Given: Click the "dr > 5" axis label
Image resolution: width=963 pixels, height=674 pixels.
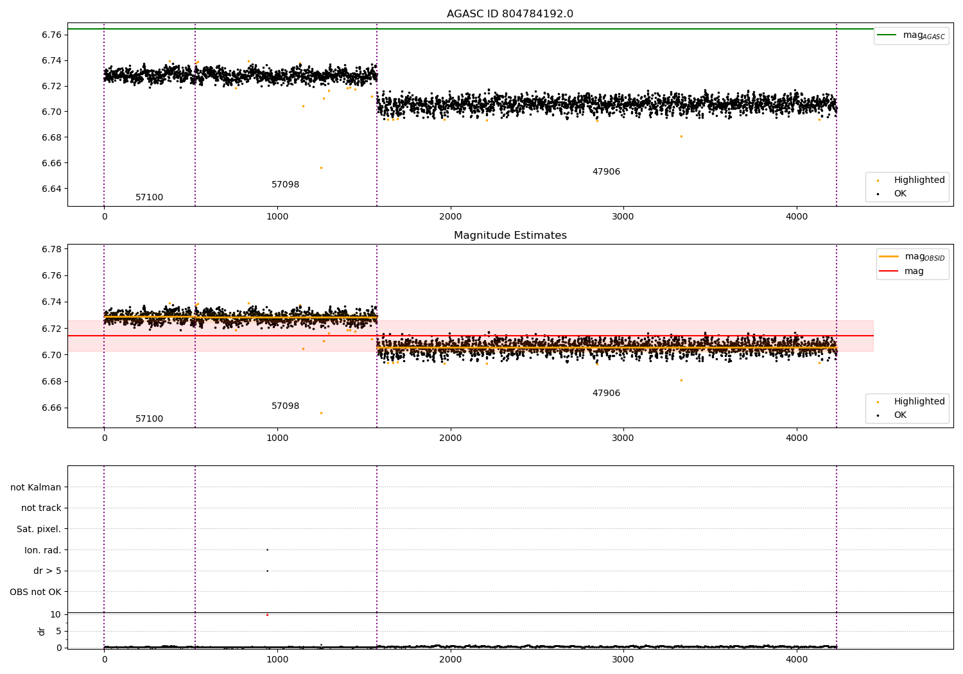Looking at the screenshot, I should click(48, 571).
